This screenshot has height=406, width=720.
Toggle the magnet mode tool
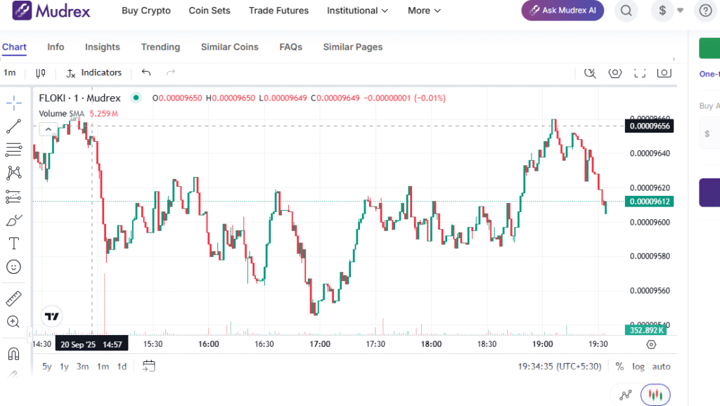13,353
